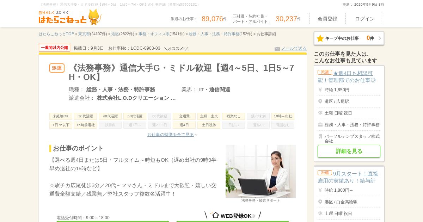Open 事務・オフィス系 breadcrumb link
The image size is (423, 222).
coord(154,34)
